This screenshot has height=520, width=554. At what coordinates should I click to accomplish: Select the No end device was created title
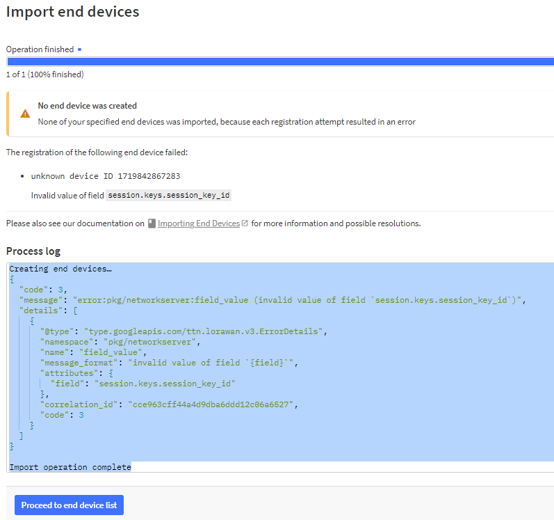(87, 106)
